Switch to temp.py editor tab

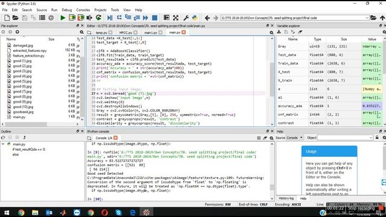click(102, 33)
